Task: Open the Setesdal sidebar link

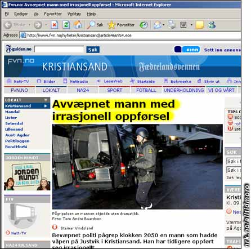Action: 14,123
